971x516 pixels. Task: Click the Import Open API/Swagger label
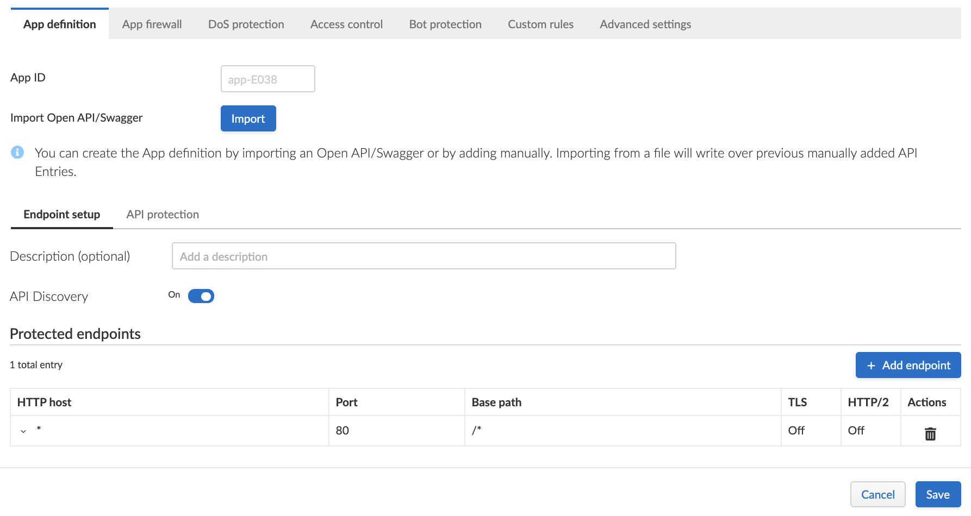click(76, 118)
